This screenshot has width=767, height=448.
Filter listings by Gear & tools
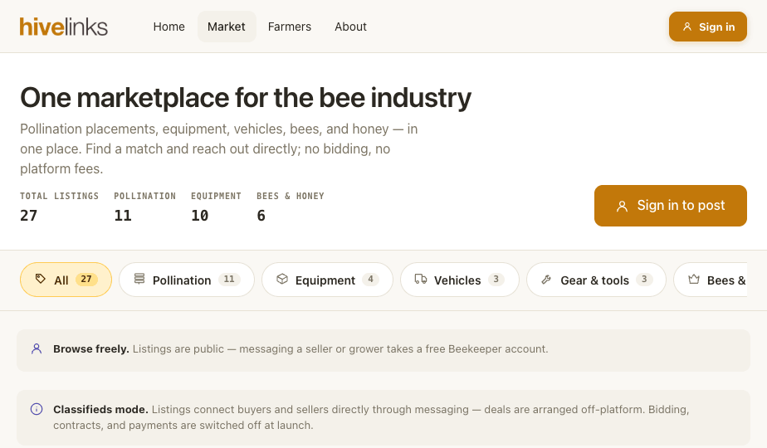(596, 280)
